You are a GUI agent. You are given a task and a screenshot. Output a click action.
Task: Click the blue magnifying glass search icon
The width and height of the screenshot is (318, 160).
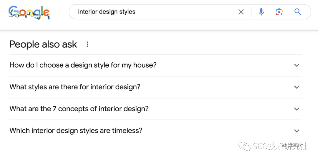point(298,12)
